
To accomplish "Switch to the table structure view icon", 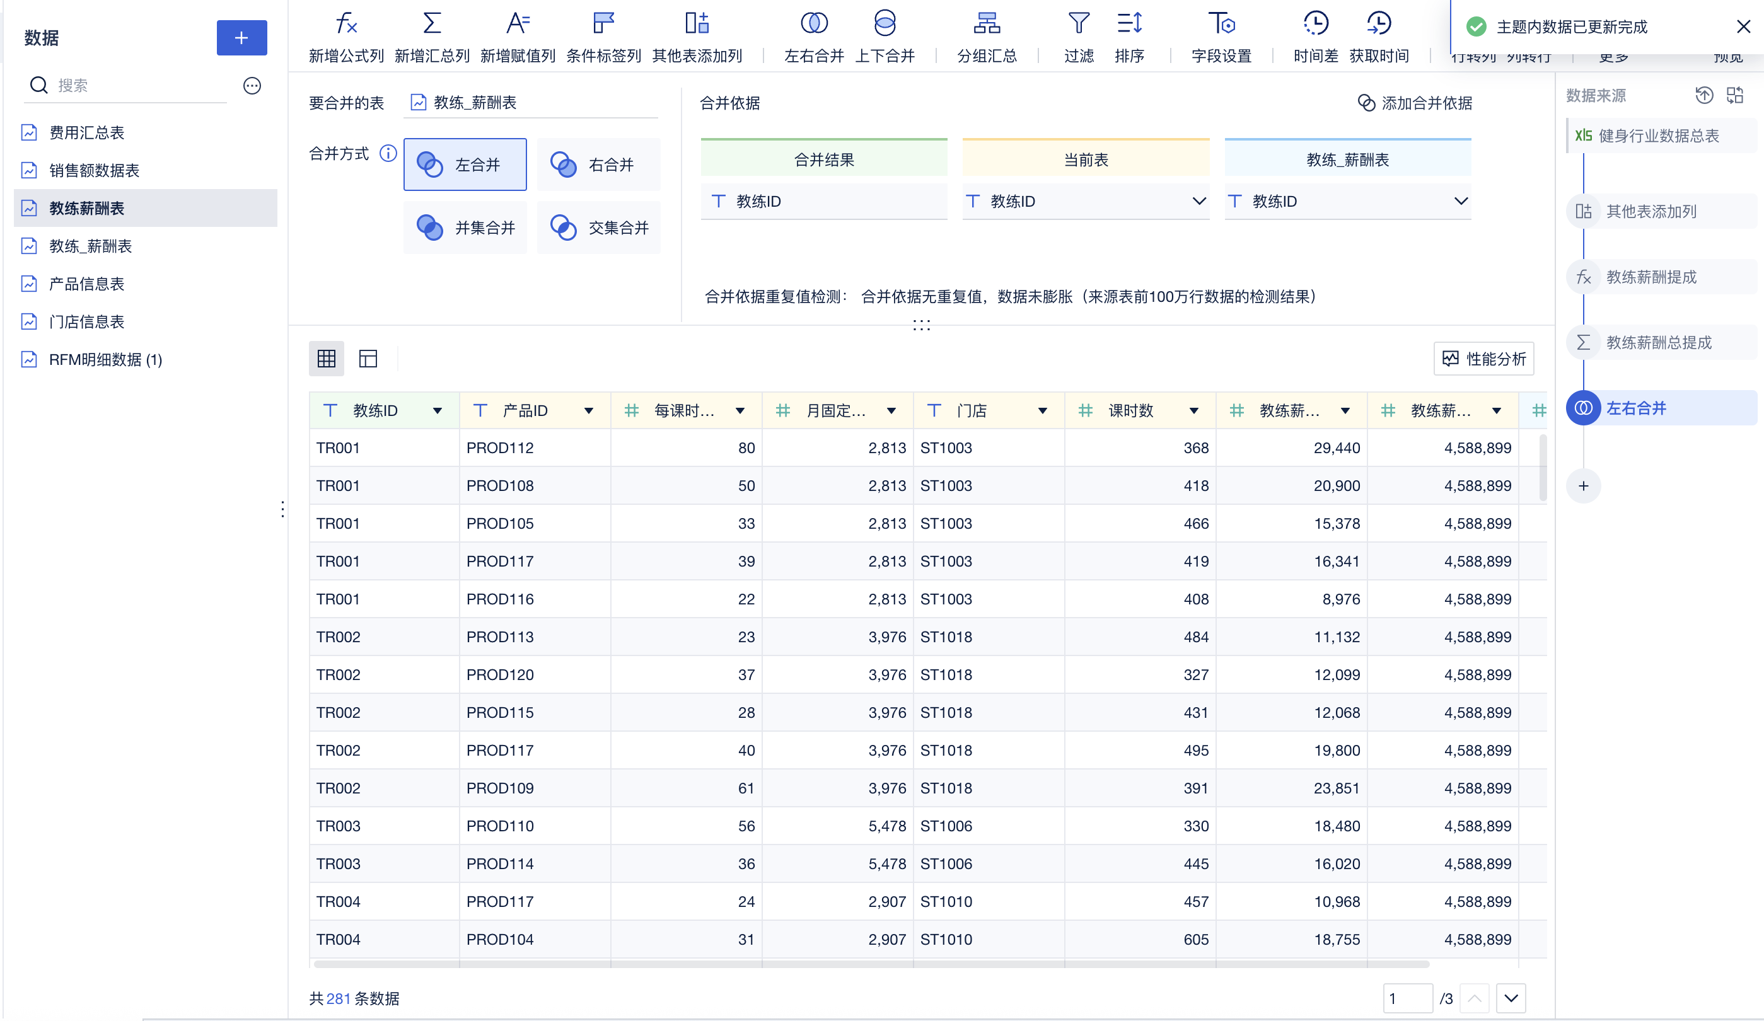I will point(368,359).
